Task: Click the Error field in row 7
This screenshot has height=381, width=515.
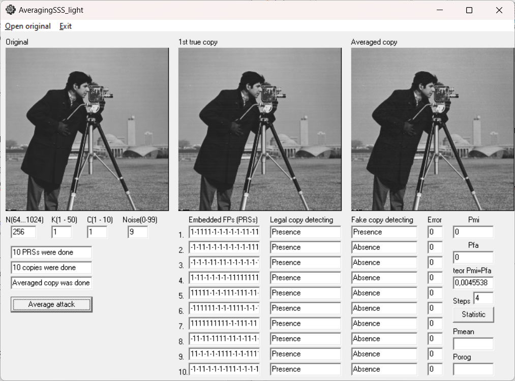Action: point(435,324)
